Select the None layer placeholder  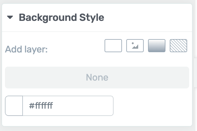coord(97,77)
